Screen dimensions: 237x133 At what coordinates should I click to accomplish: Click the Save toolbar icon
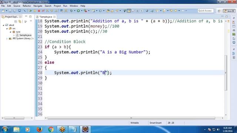point(10,11)
